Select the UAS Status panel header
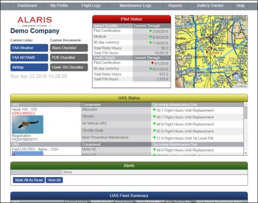This screenshot has height=203, width=258. coord(129,98)
